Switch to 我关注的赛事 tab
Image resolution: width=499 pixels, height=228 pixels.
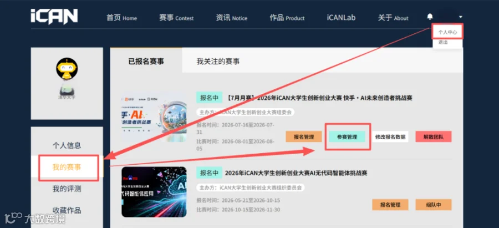click(218, 61)
